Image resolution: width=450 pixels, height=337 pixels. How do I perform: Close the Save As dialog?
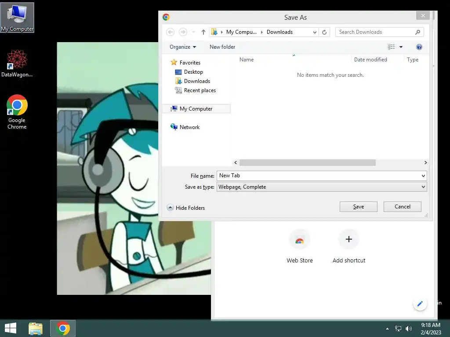[423, 15]
